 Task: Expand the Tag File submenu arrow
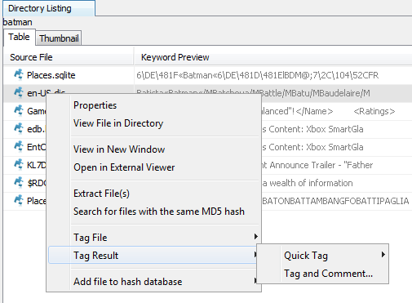click(x=255, y=237)
